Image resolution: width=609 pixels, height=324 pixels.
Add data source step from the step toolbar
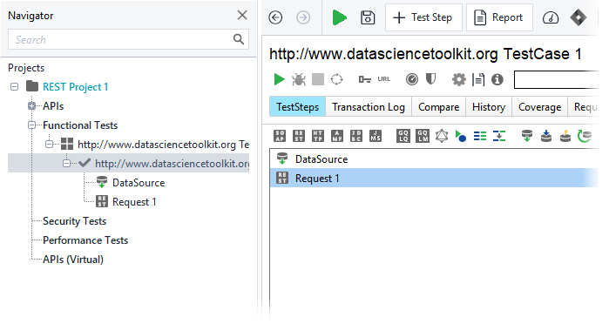tap(527, 136)
